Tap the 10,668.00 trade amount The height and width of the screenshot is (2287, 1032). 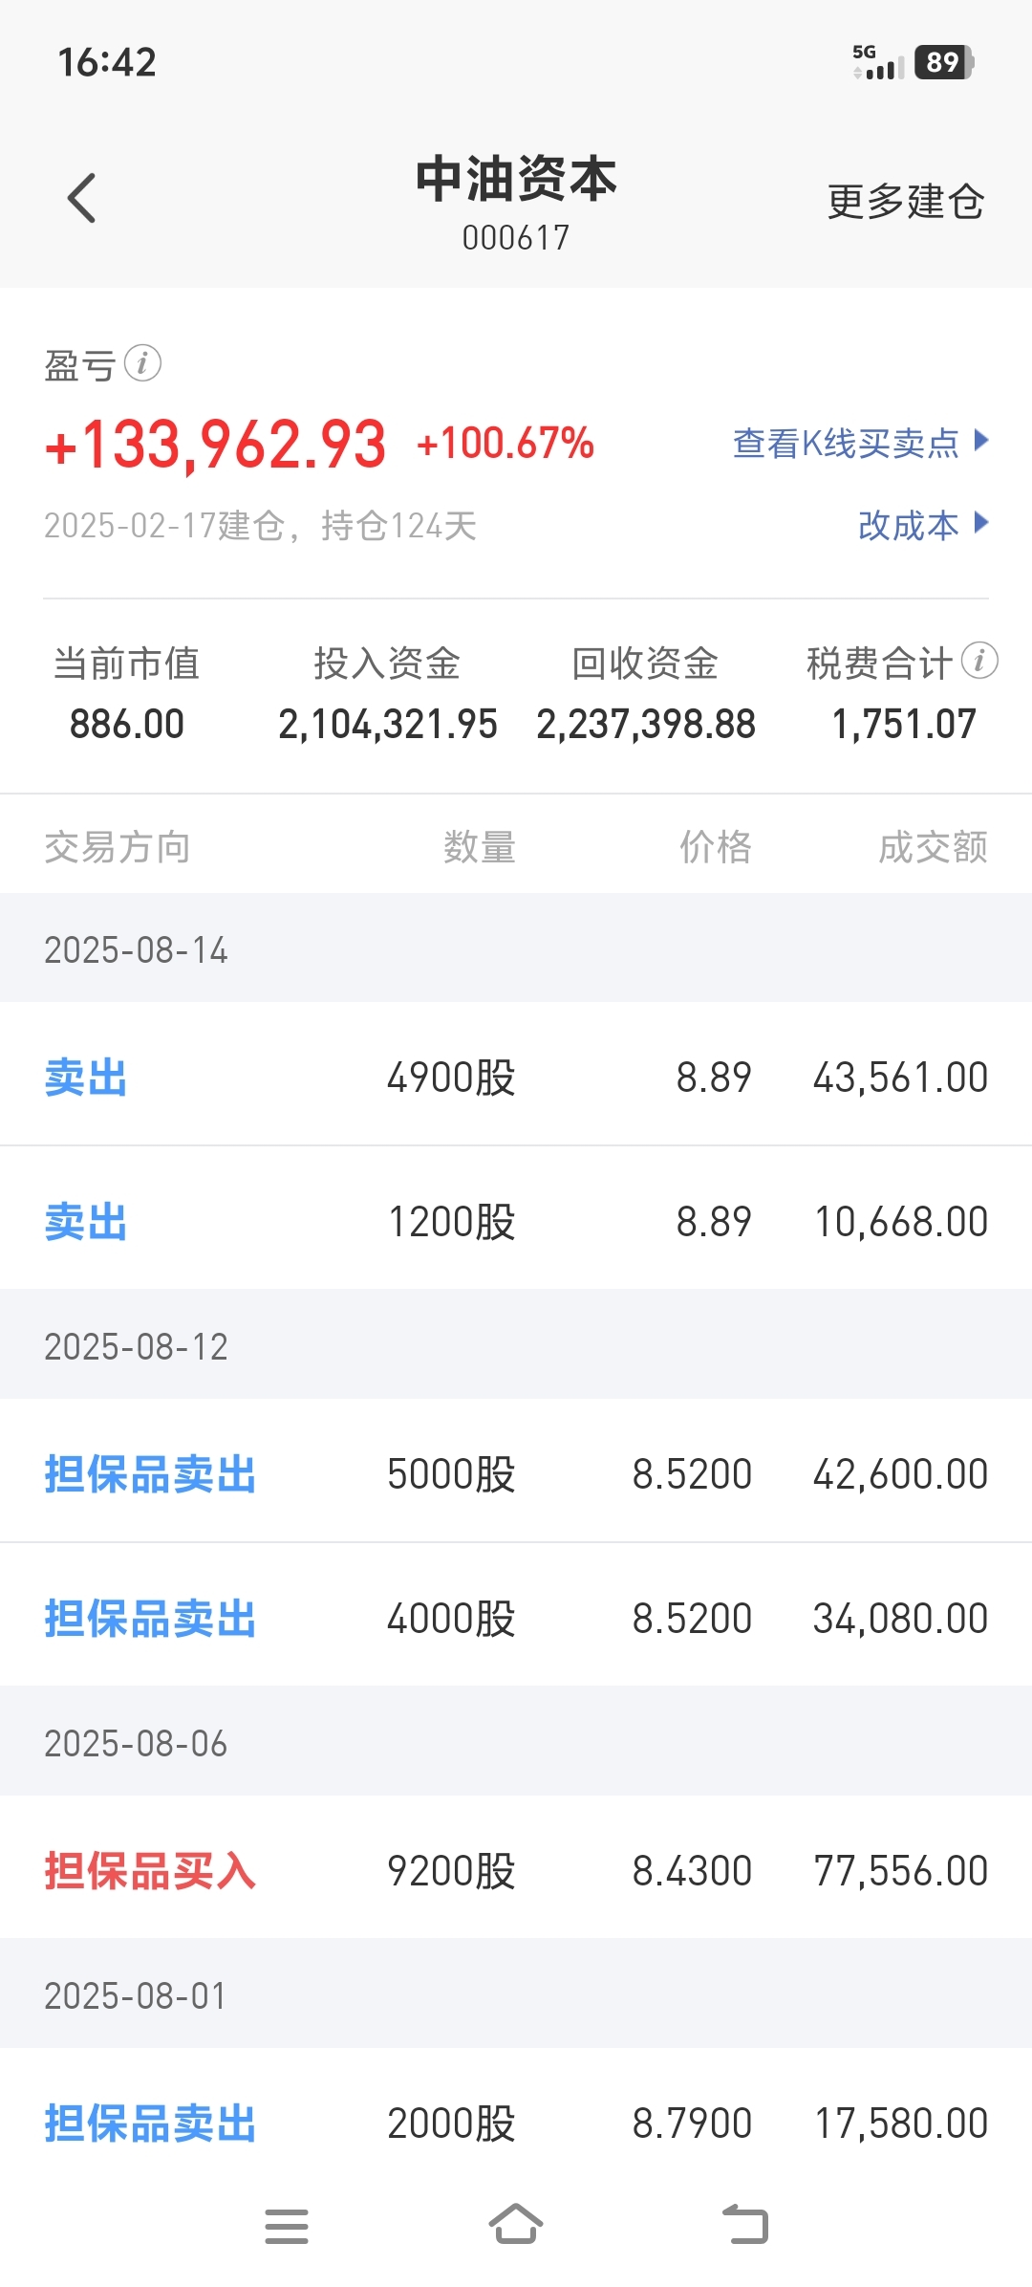point(901,1222)
